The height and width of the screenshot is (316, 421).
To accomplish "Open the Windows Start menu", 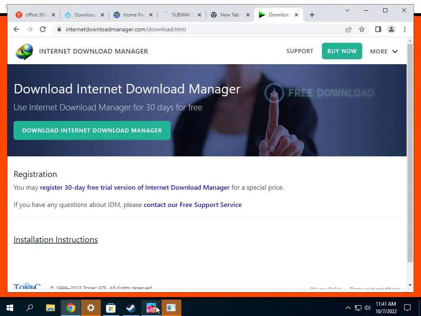I will coord(10,308).
